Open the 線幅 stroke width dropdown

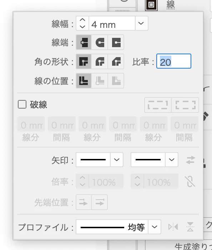click(x=141, y=23)
